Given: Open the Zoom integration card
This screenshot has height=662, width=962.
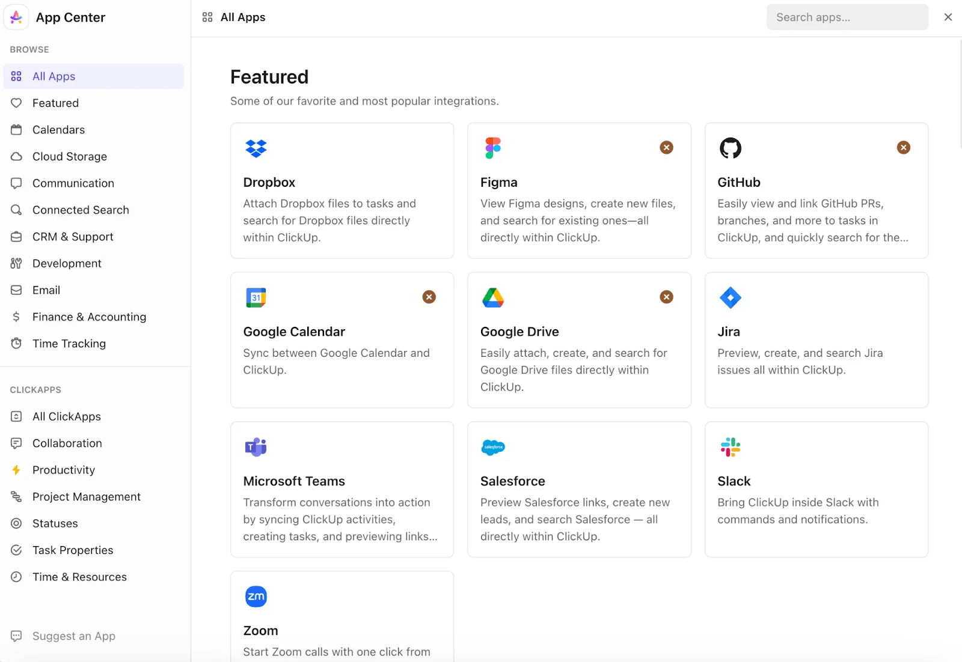Looking at the screenshot, I should (x=342, y=616).
